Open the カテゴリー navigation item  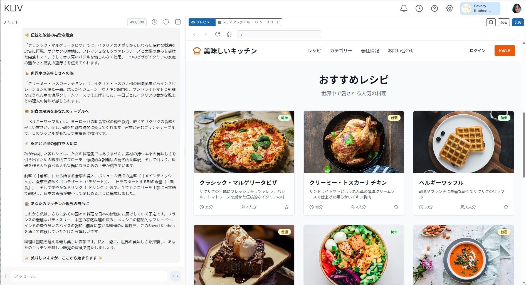pos(341,51)
